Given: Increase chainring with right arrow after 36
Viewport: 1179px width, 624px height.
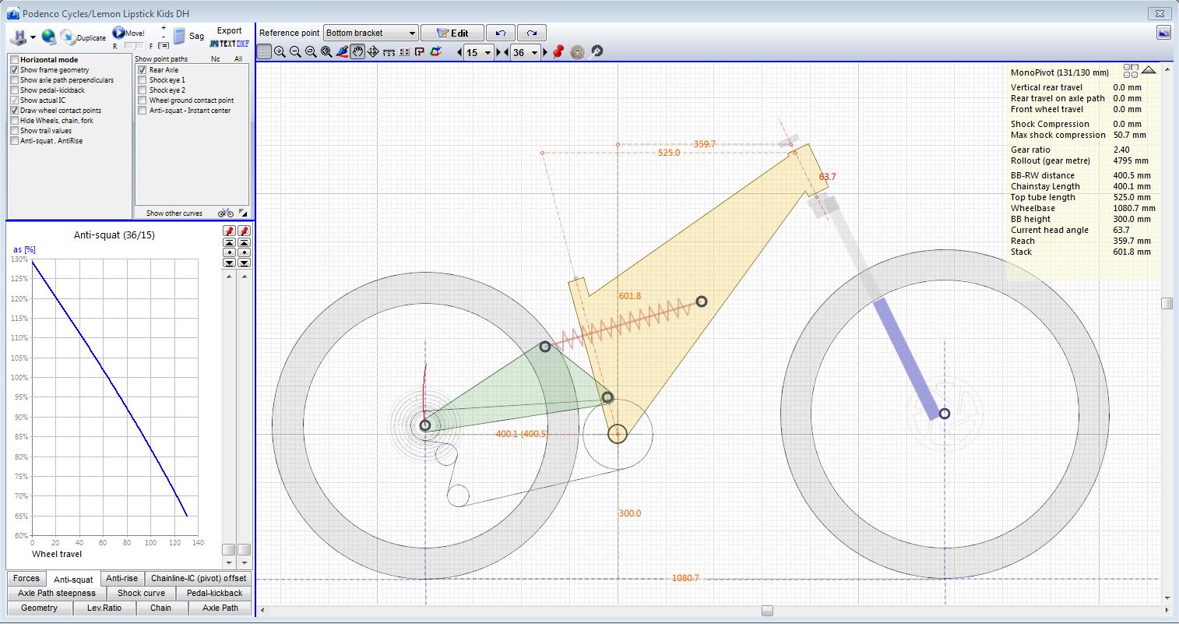Looking at the screenshot, I should [x=545, y=53].
